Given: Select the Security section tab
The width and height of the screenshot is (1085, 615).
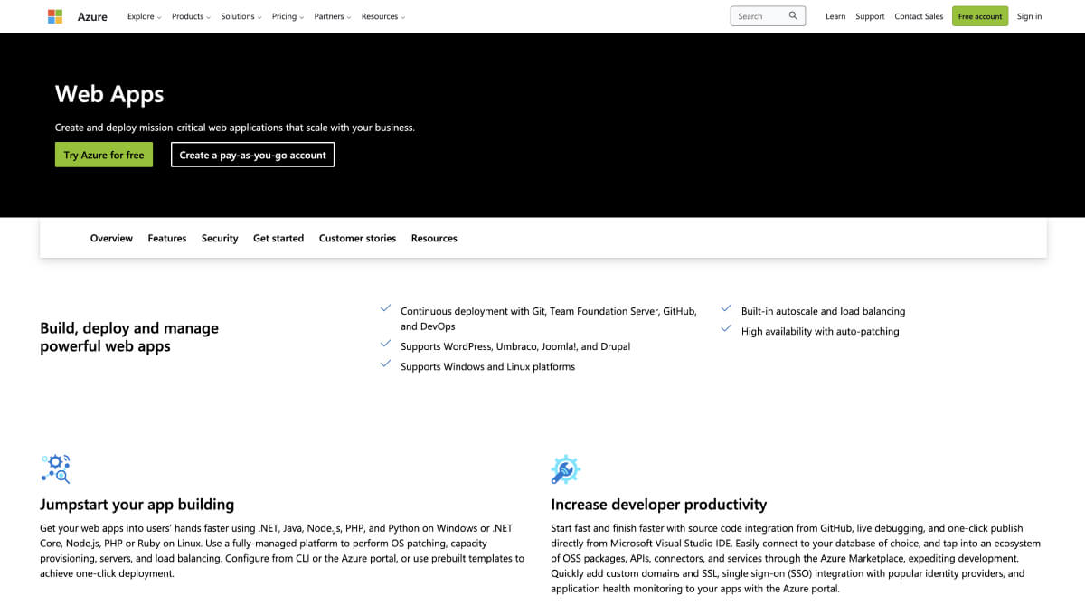Looking at the screenshot, I should [220, 239].
